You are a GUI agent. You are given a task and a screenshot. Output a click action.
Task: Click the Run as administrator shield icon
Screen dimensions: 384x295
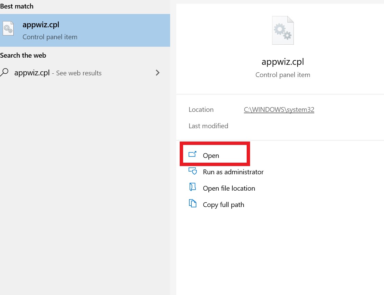[x=193, y=171]
